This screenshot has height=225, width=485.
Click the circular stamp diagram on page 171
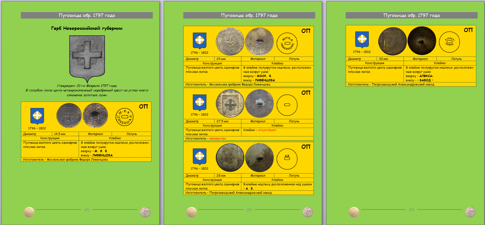pyautogui.click(x=124, y=117)
